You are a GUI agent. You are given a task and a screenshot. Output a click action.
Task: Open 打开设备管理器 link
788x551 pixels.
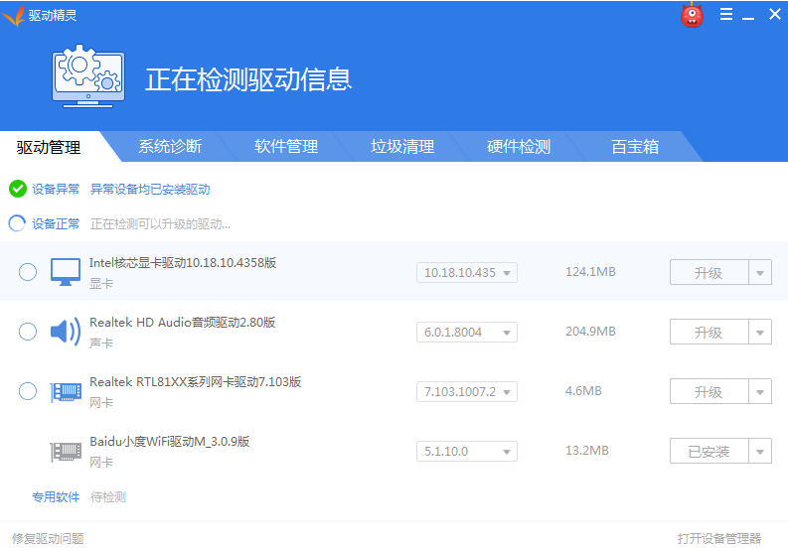tap(719, 538)
